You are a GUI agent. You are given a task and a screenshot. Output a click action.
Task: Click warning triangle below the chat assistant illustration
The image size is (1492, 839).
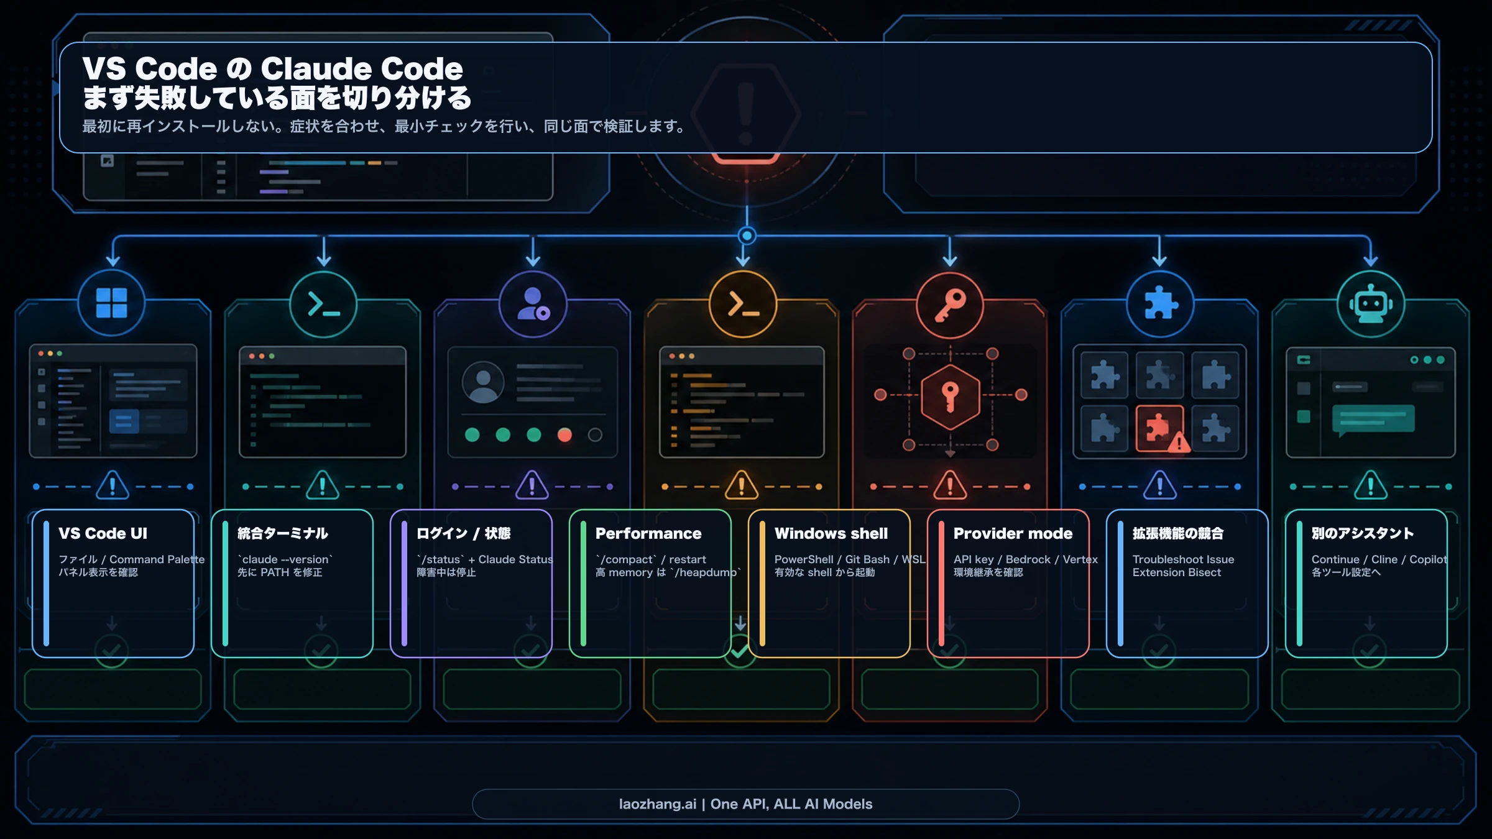click(1371, 485)
